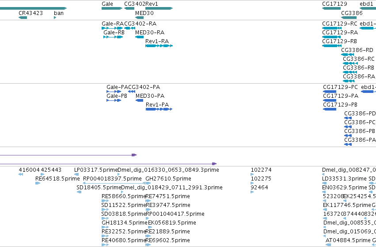Image resolution: width=376 pixels, height=247 pixels.
Task: Click the SD11522.5prime label
Action: (124, 206)
